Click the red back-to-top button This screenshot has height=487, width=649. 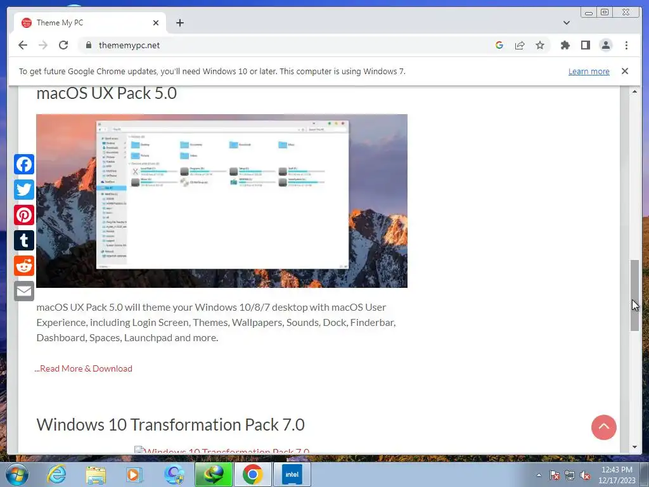click(x=603, y=427)
